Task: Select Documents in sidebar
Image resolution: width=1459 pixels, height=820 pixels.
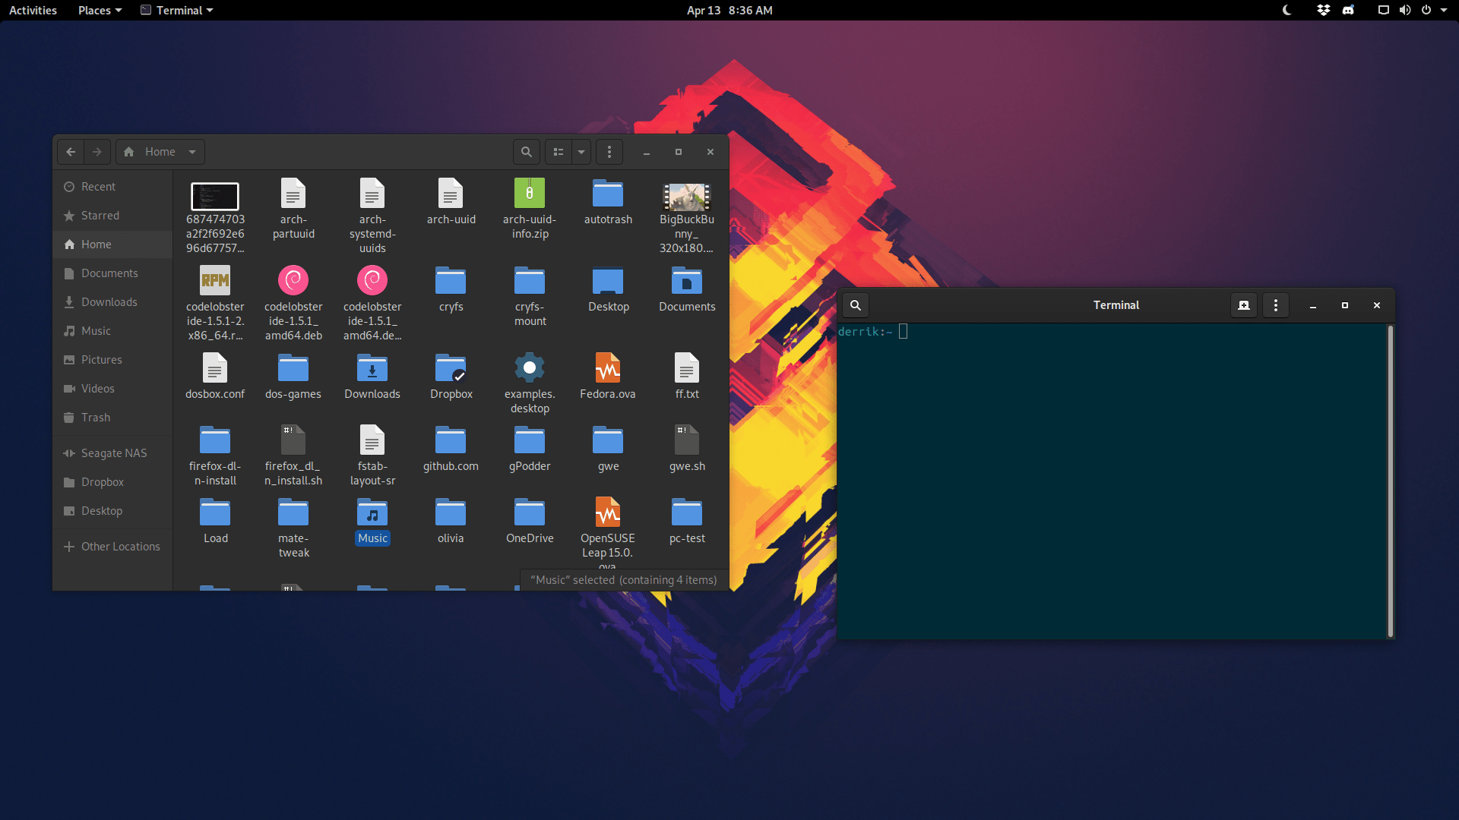Action: [x=112, y=273]
